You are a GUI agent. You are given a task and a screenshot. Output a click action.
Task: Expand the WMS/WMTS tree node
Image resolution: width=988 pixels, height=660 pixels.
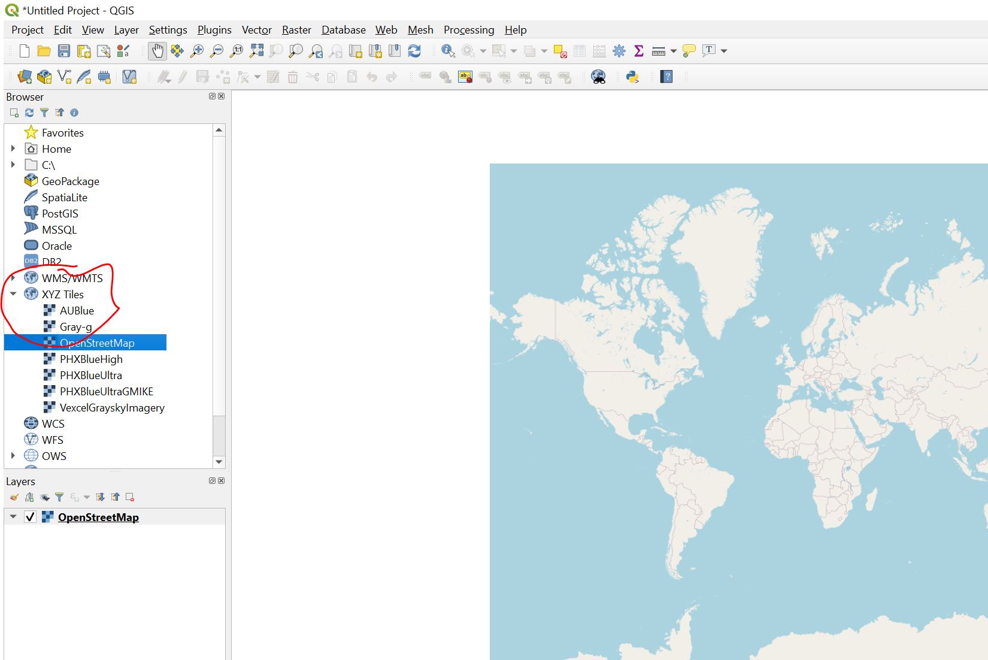pyautogui.click(x=13, y=278)
